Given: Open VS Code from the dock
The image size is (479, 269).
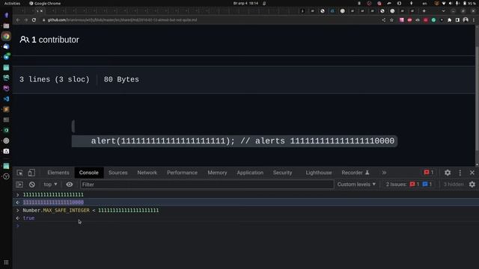Looking at the screenshot, I should pos(6,99).
